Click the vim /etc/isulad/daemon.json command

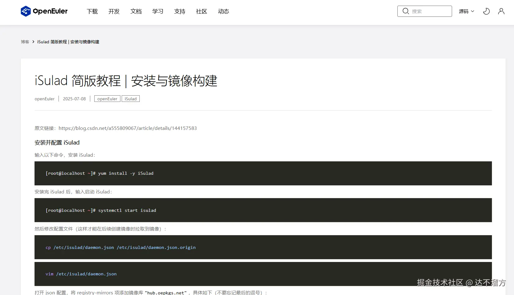[81, 274]
